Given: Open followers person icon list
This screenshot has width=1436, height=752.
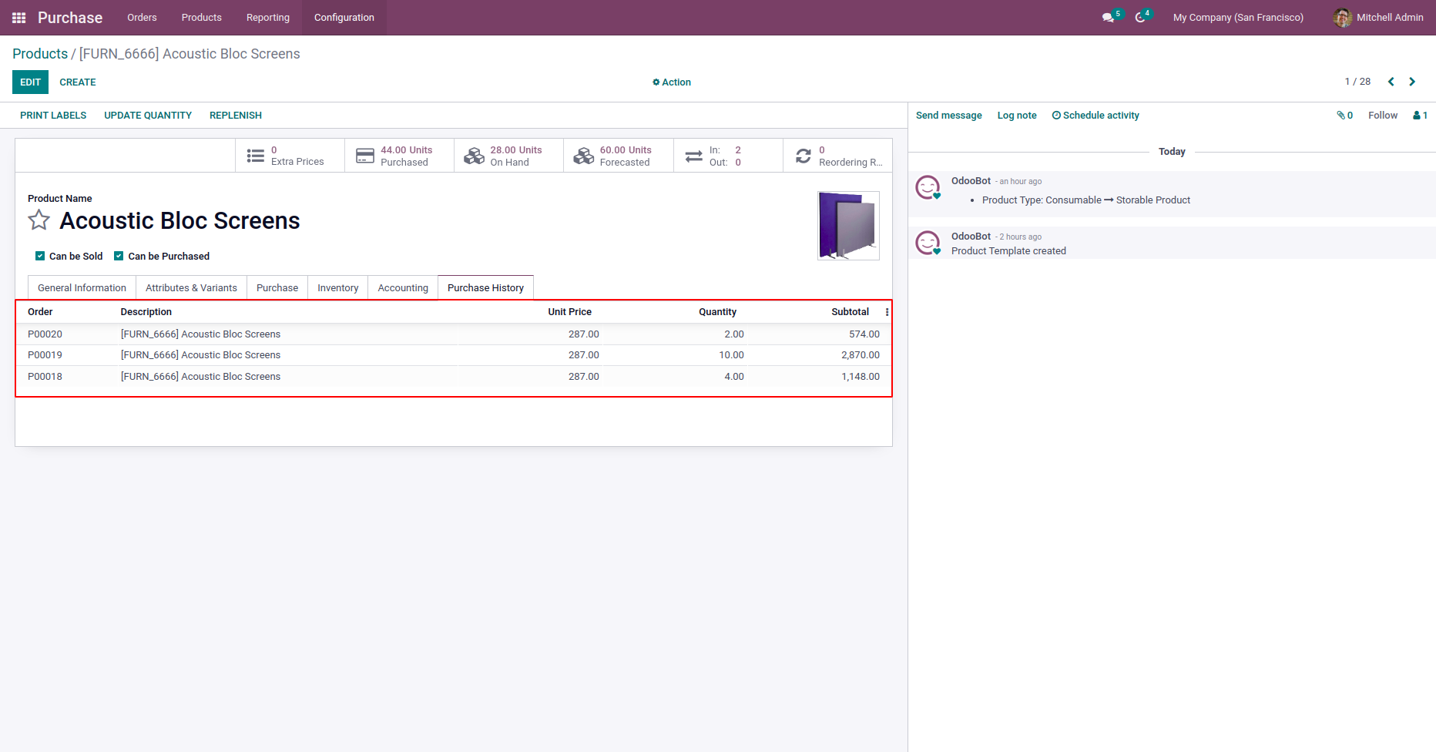Looking at the screenshot, I should (x=1420, y=116).
